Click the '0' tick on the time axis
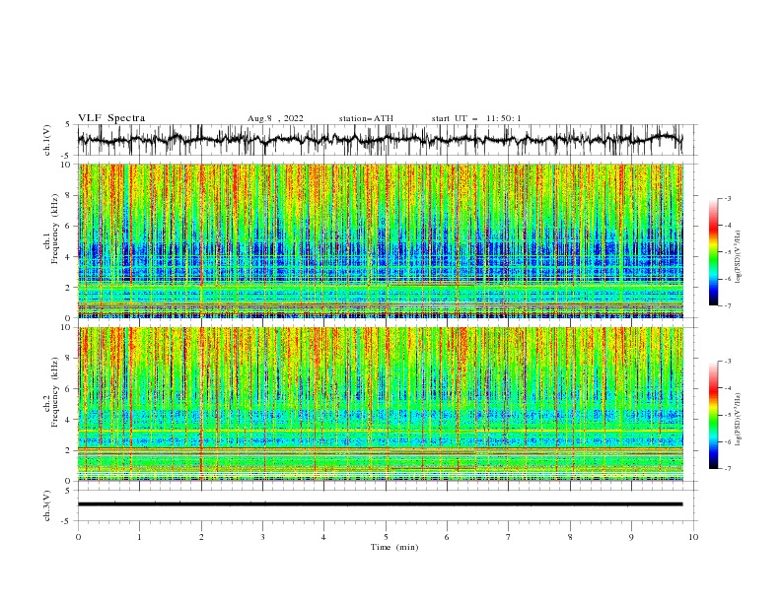 [x=78, y=537]
